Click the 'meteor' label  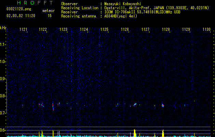pyautogui.click(x=49, y=11)
